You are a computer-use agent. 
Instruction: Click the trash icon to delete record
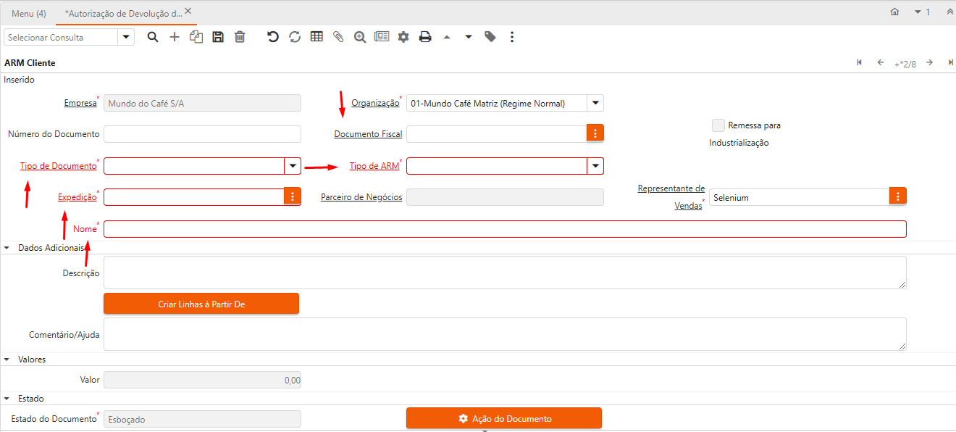pyautogui.click(x=240, y=37)
